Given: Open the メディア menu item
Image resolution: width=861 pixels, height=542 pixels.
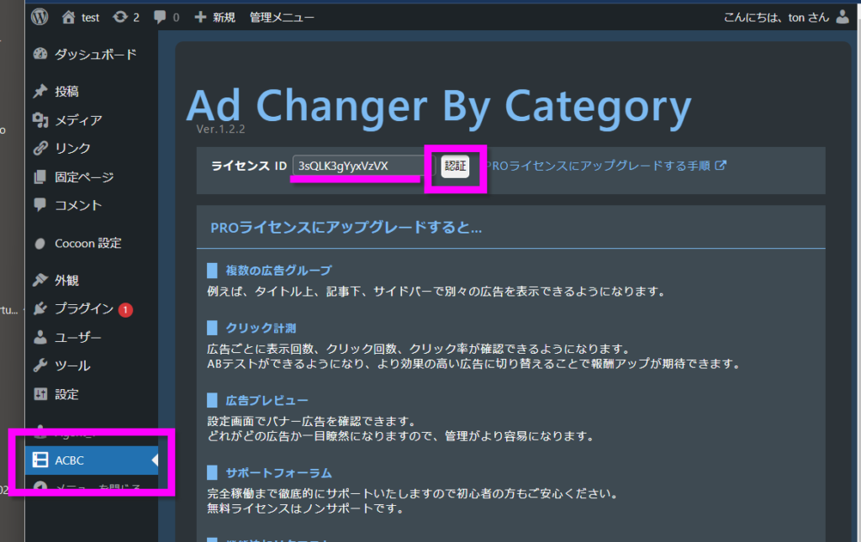Looking at the screenshot, I should tap(77, 120).
